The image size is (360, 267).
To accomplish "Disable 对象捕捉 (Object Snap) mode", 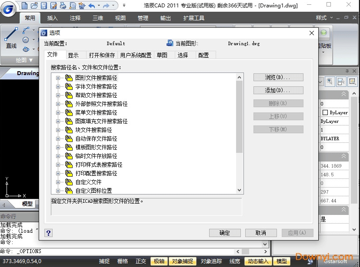I will pos(182,261).
